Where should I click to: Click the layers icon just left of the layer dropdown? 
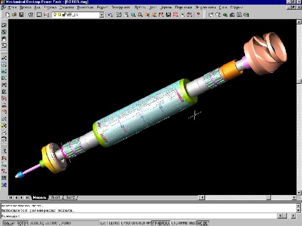46,15
